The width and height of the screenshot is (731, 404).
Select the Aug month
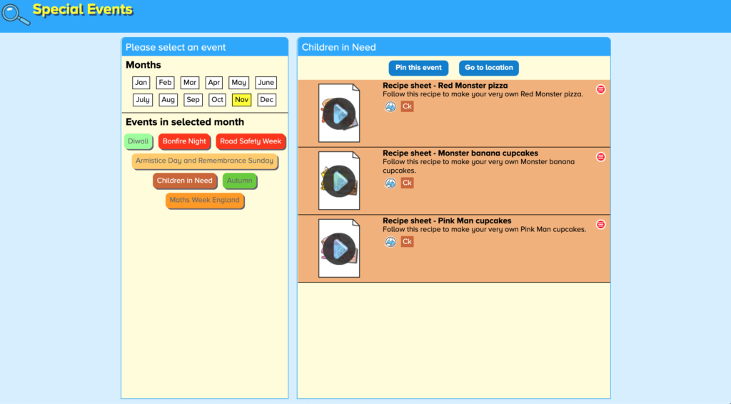coord(168,100)
